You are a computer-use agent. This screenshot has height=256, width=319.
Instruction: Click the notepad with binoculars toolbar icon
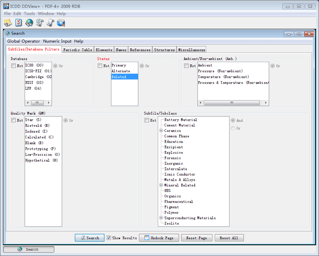pyautogui.click(x=8, y=23)
